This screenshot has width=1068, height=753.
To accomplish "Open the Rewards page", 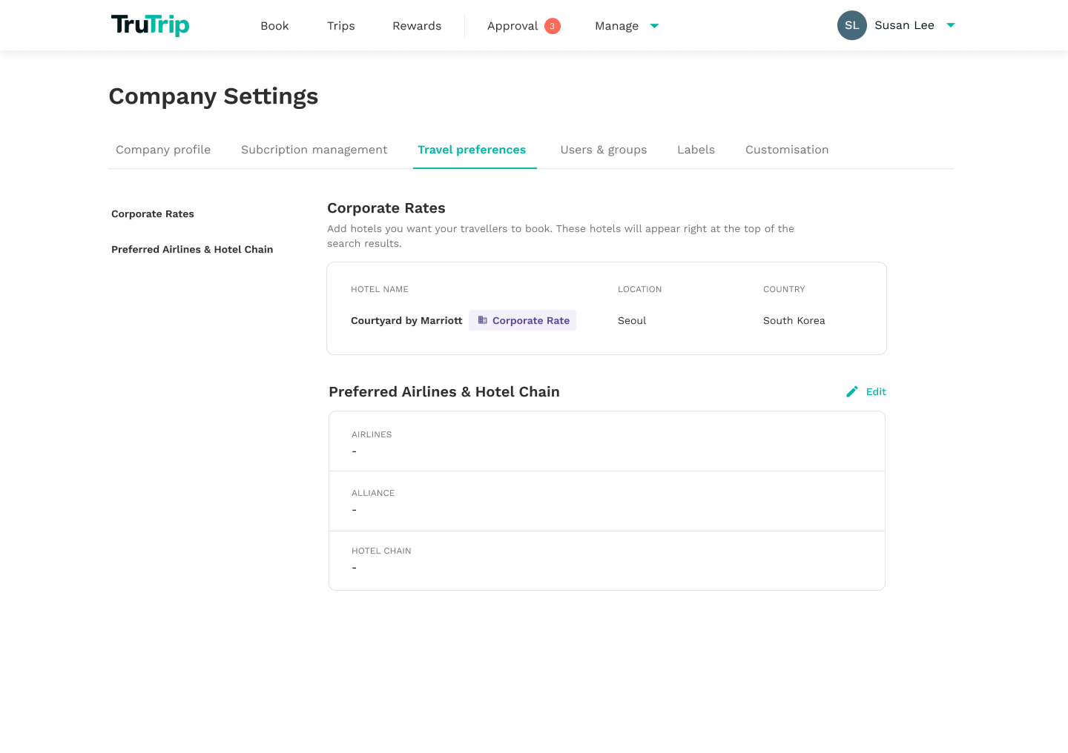I will 417,26.
